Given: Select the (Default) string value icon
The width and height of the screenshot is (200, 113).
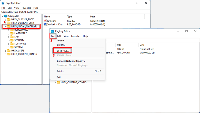Looking at the screenshot, I should click(x=45, y=21).
